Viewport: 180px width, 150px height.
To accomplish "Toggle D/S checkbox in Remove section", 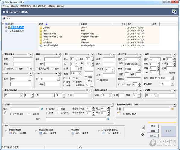I will [x=65, y=82].
